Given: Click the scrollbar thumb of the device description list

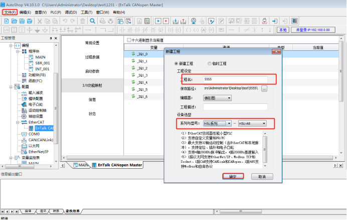Looking at the screenshot, I should point(265,149).
